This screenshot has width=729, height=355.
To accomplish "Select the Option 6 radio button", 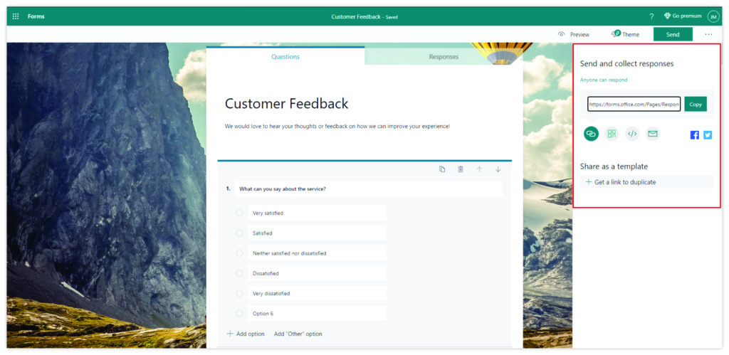I will [239, 313].
